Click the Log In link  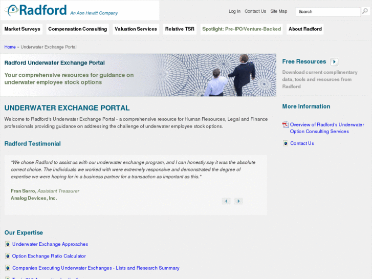234,11
